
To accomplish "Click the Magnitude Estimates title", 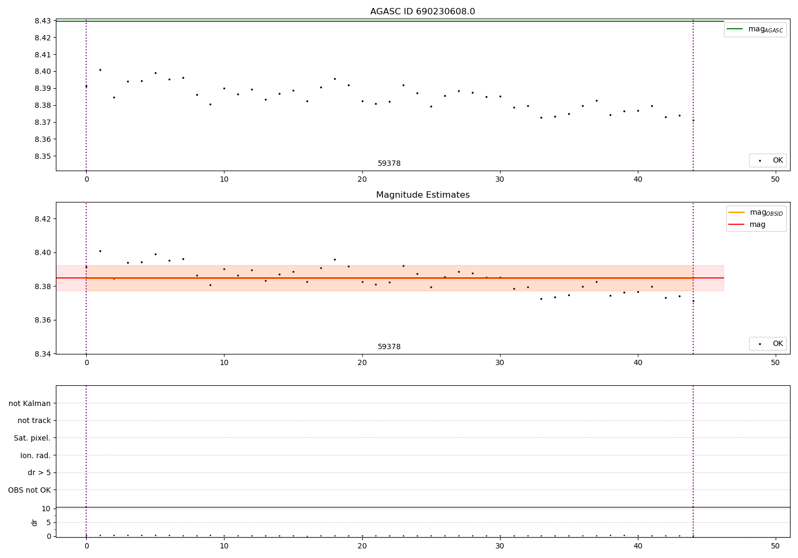I will [422, 195].
